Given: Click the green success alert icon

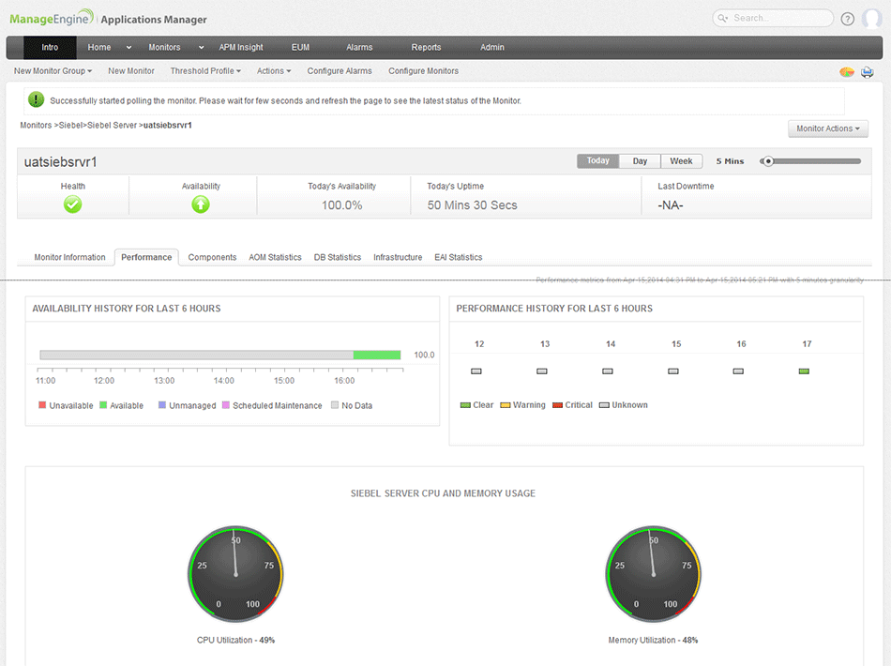Looking at the screenshot, I should (x=36, y=99).
